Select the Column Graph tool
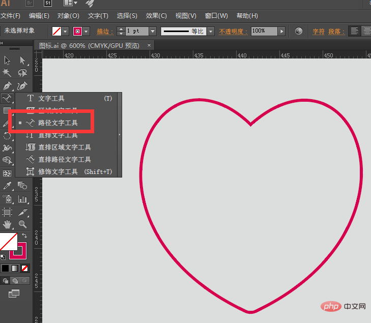The image size is (371, 323). coord(22,199)
